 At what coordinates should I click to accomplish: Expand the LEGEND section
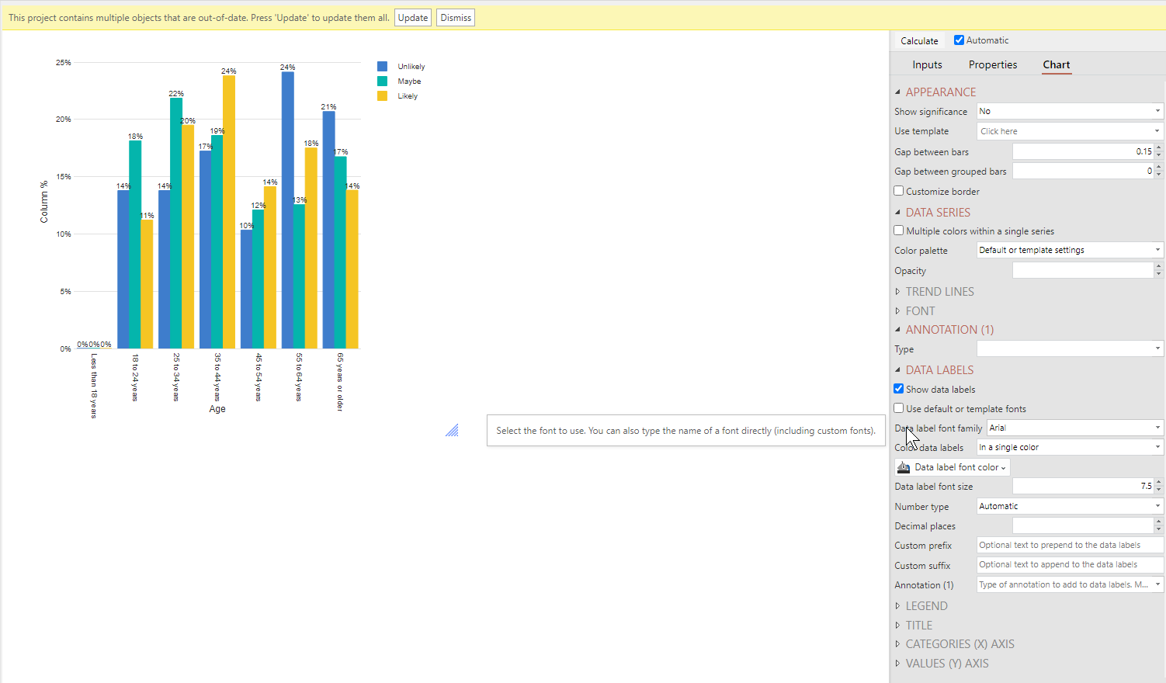[926, 606]
